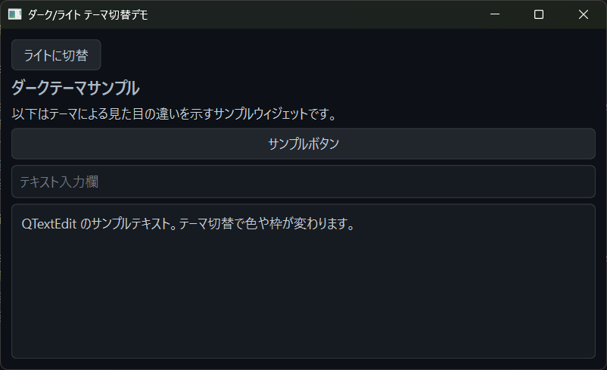Click the application icon in the title bar

14,14
